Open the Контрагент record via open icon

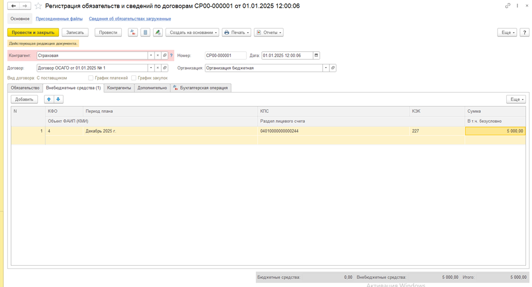164,55
